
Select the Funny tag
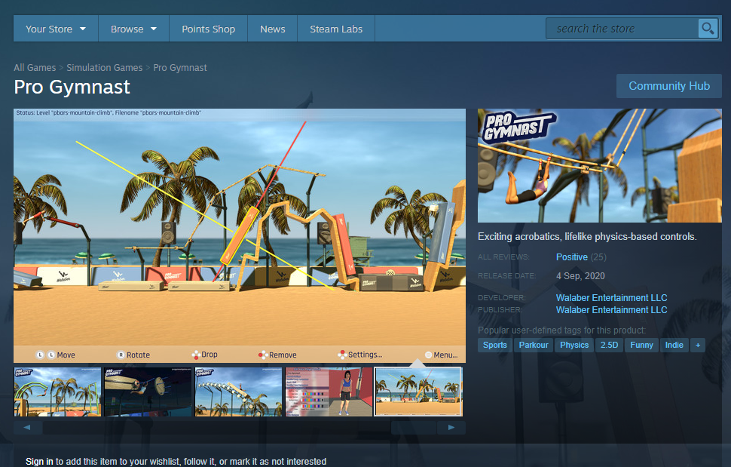[641, 346]
